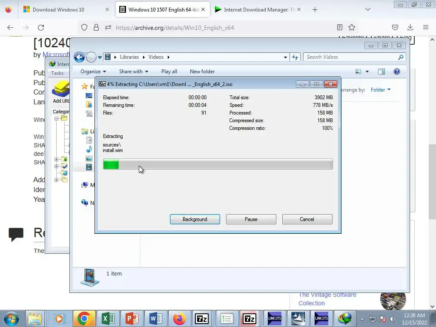Select Desktop icon under Favorites

[x=89, y=96]
